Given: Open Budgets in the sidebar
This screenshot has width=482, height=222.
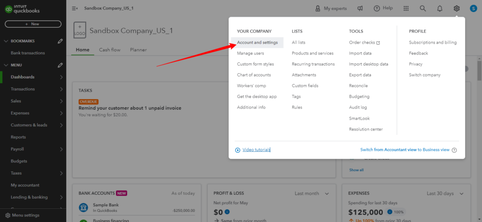Looking at the screenshot, I should click(19, 161).
